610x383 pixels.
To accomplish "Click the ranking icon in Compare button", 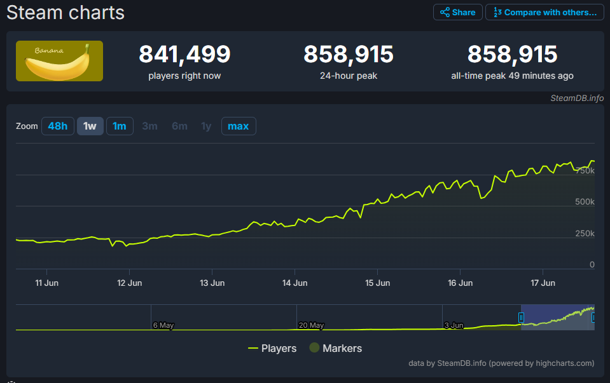I will (497, 13).
